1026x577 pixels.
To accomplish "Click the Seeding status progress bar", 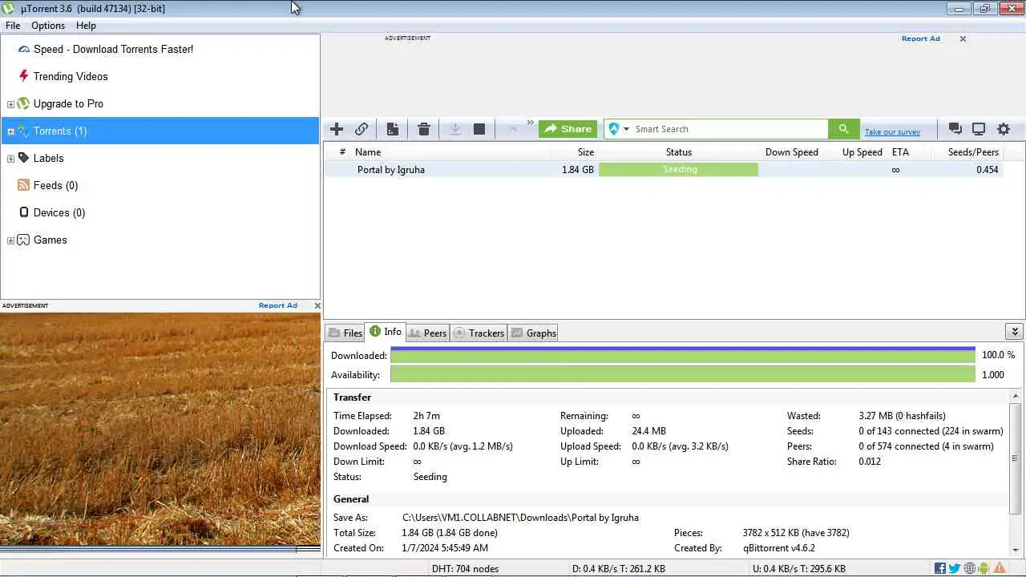I will (678, 170).
